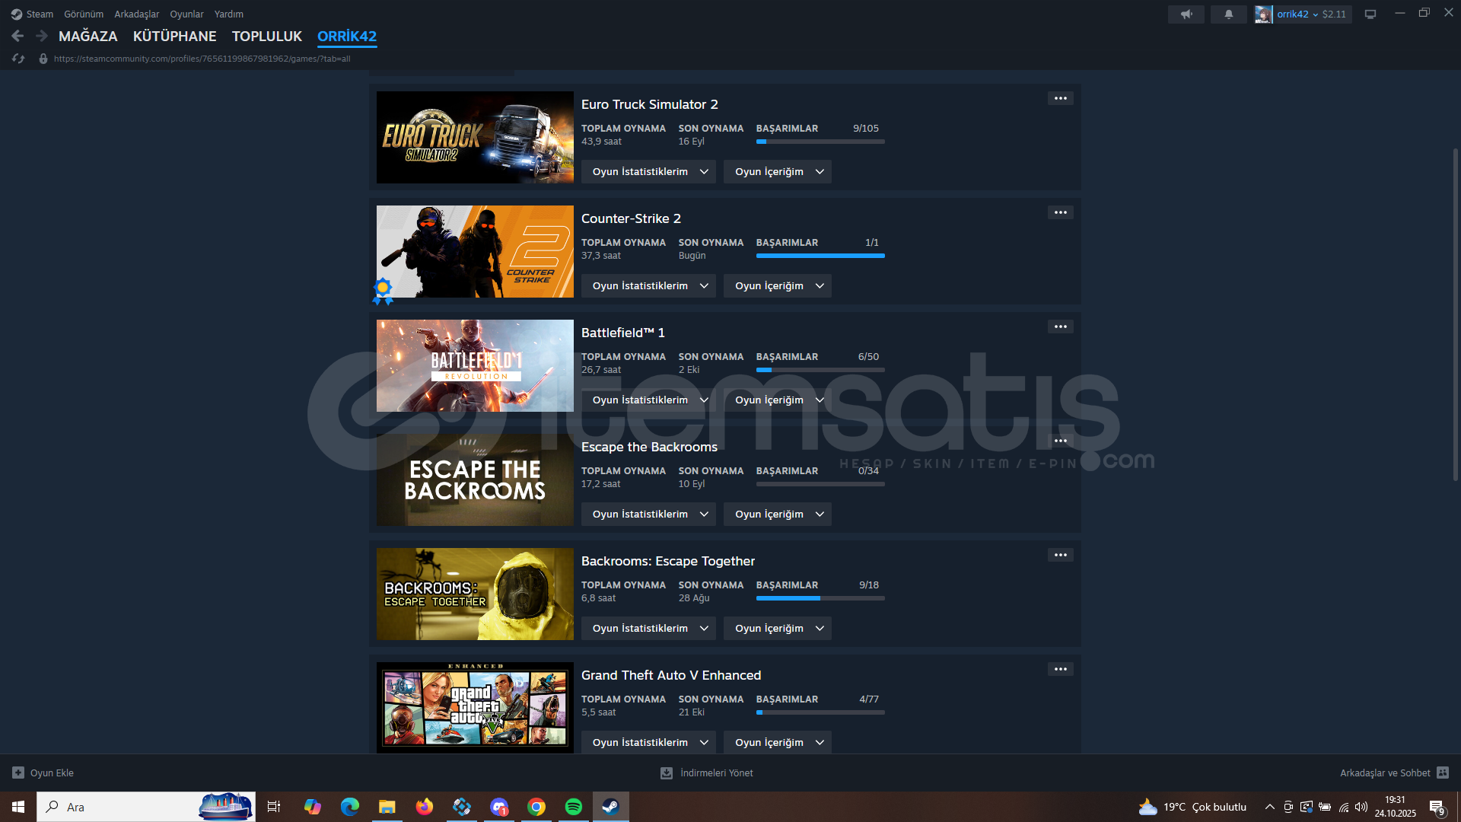1461x822 pixels.
Task: Click the browser back arrow icon
Action: click(18, 36)
